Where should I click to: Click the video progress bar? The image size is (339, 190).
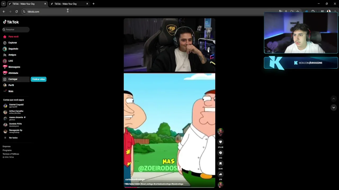tap(169, 187)
